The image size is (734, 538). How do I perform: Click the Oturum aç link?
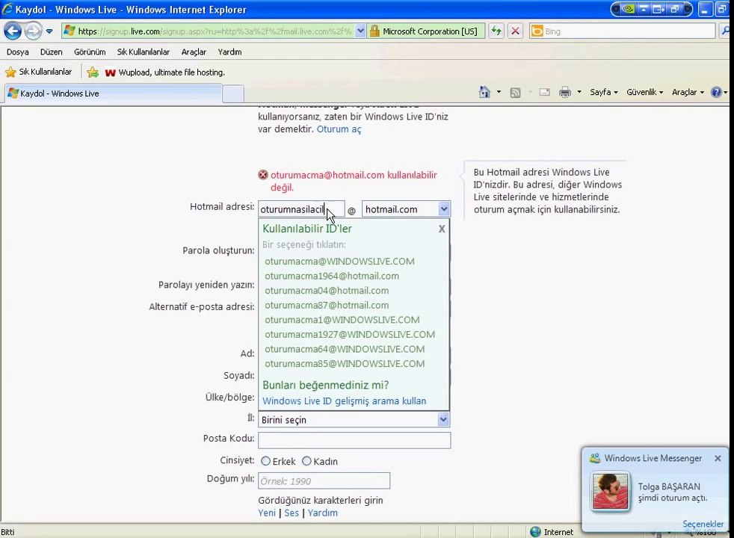point(339,129)
